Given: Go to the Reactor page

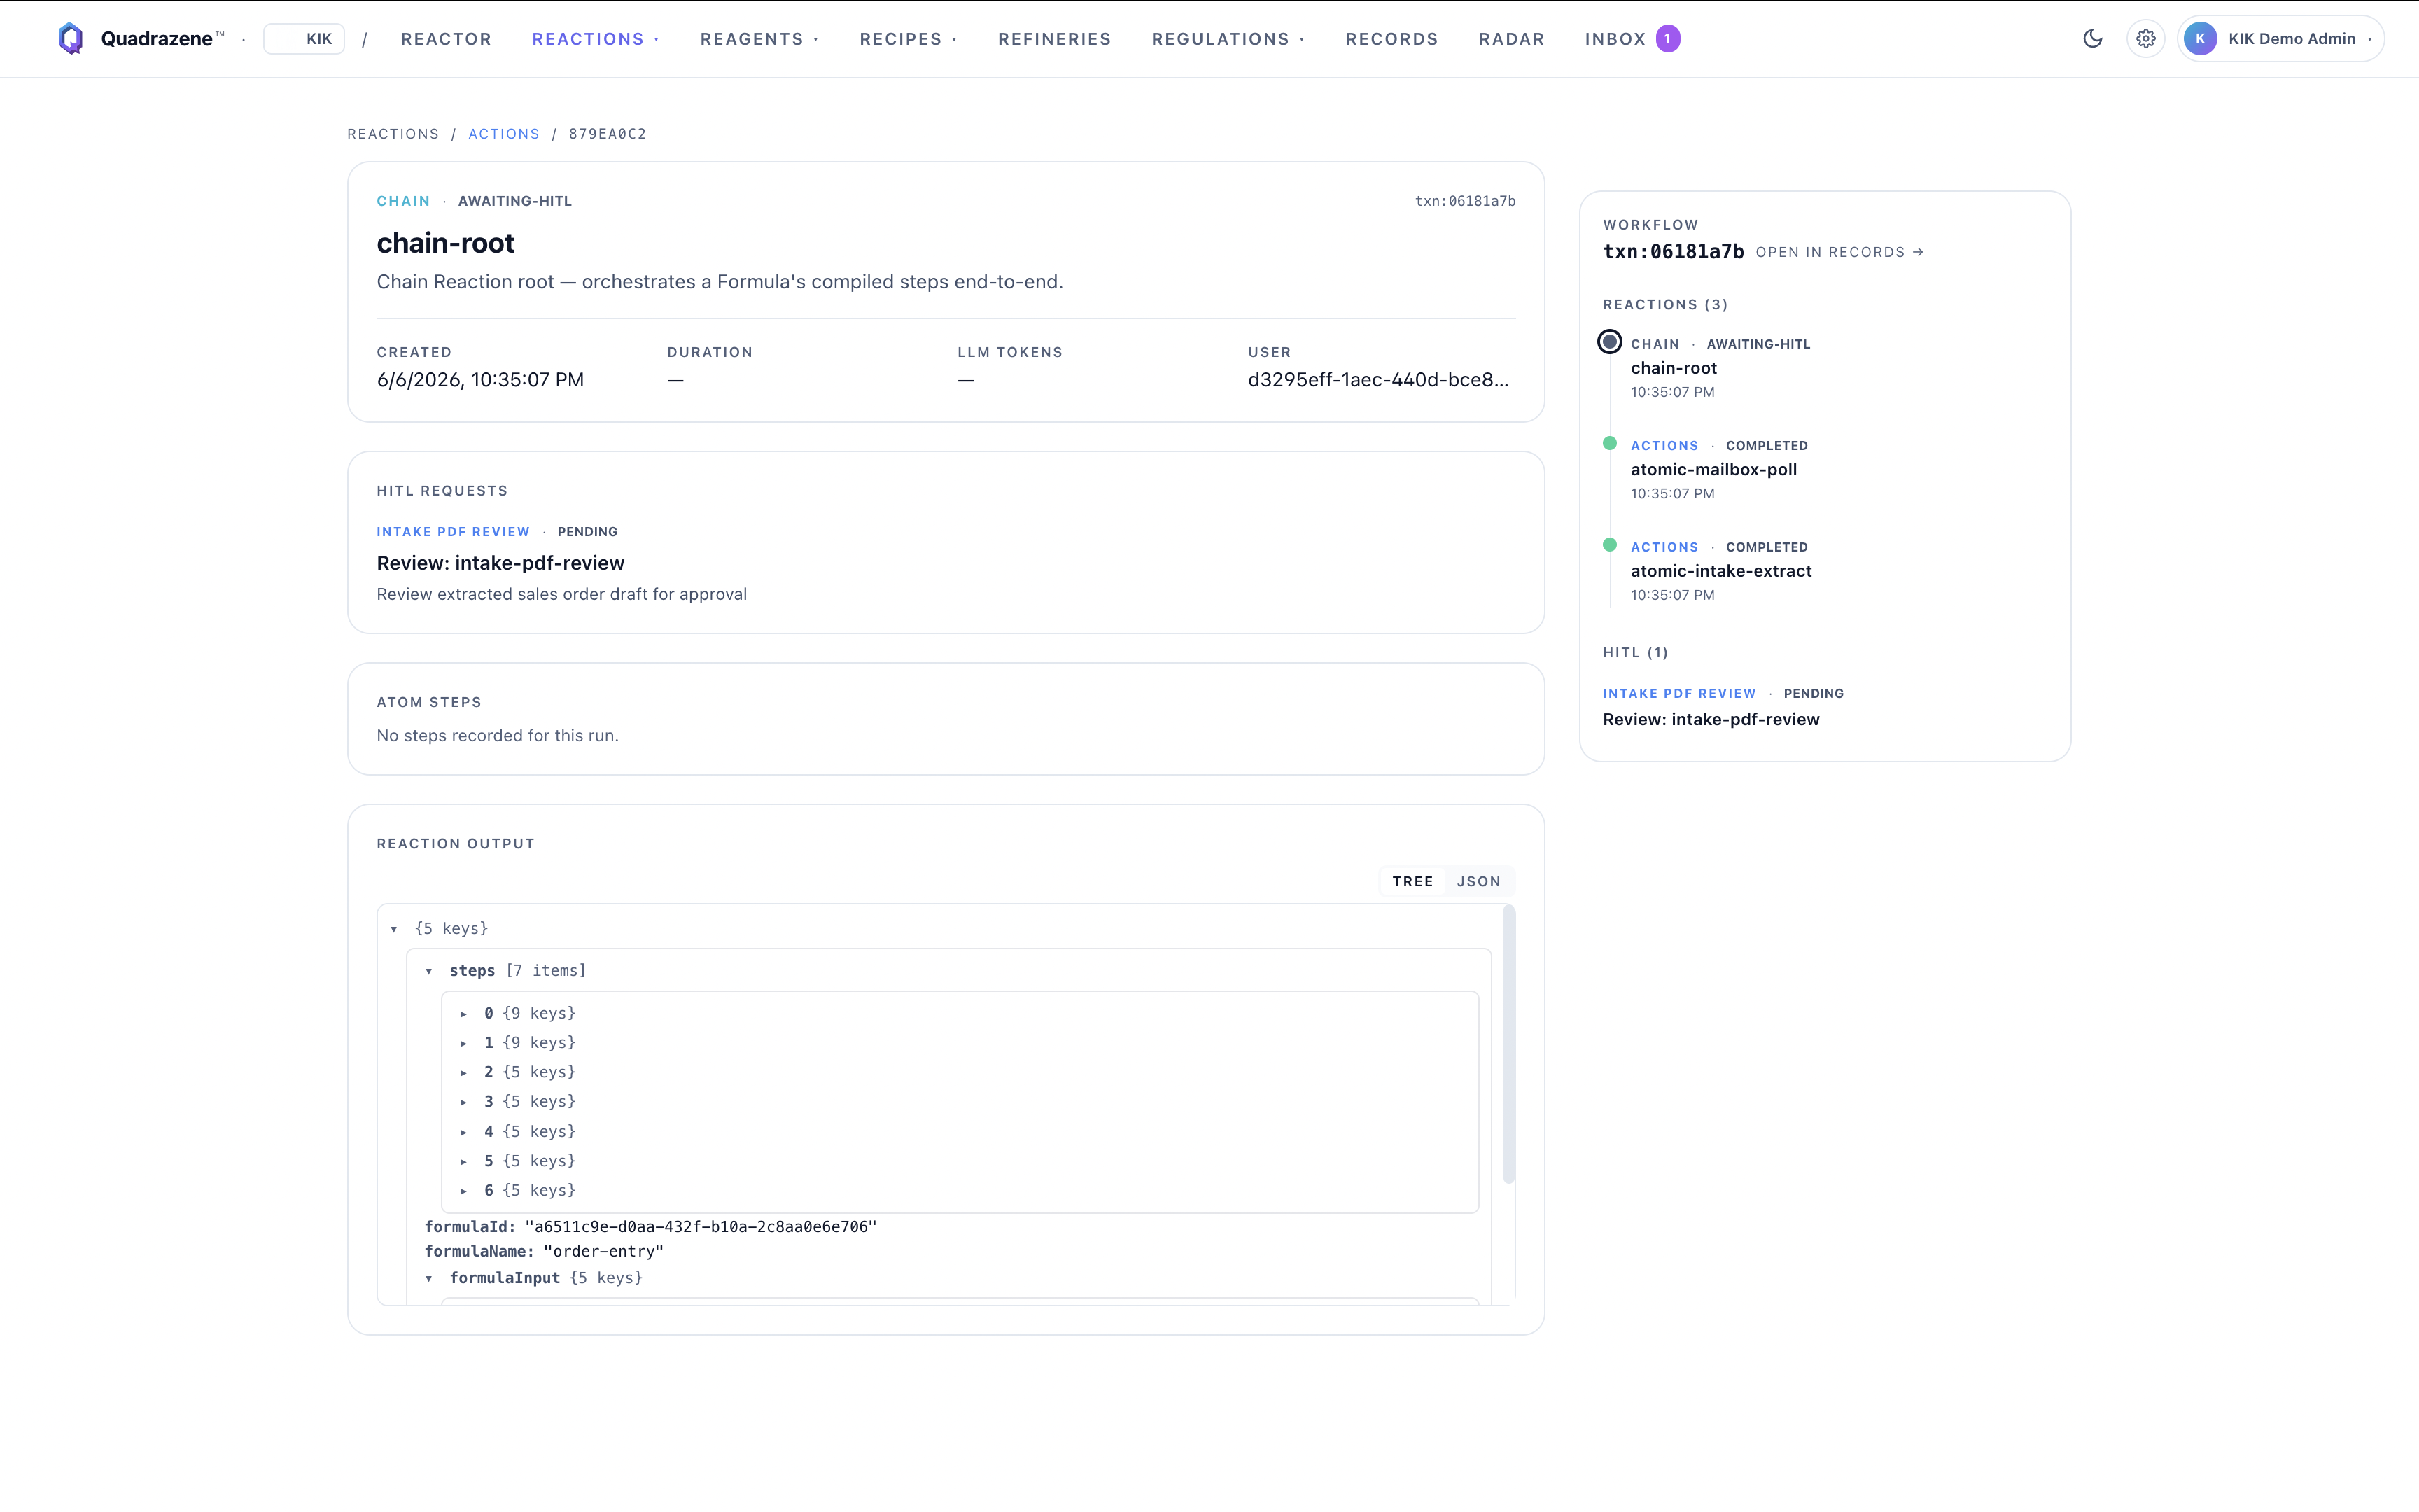Looking at the screenshot, I should [446, 39].
